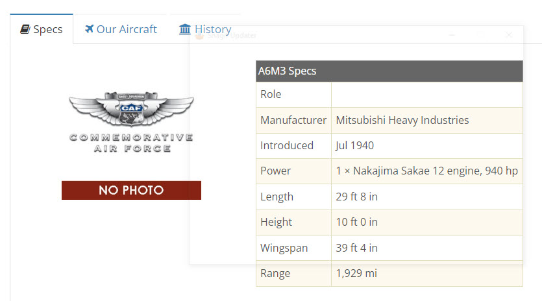The width and height of the screenshot is (542, 301).
Task: Click the museum building icon beside History
Action: click(x=185, y=29)
